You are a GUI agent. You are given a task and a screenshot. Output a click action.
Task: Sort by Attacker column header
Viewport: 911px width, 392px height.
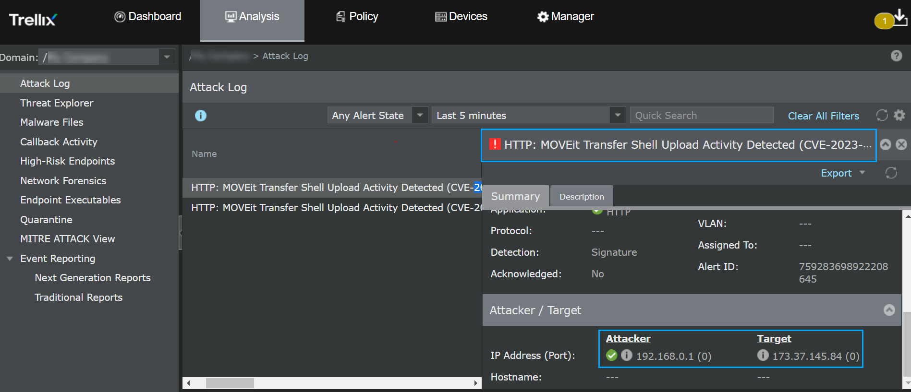(628, 339)
